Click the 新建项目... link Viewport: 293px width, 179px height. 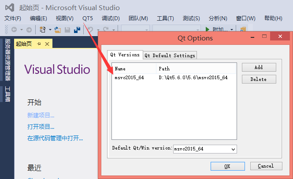[x=41, y=115]
